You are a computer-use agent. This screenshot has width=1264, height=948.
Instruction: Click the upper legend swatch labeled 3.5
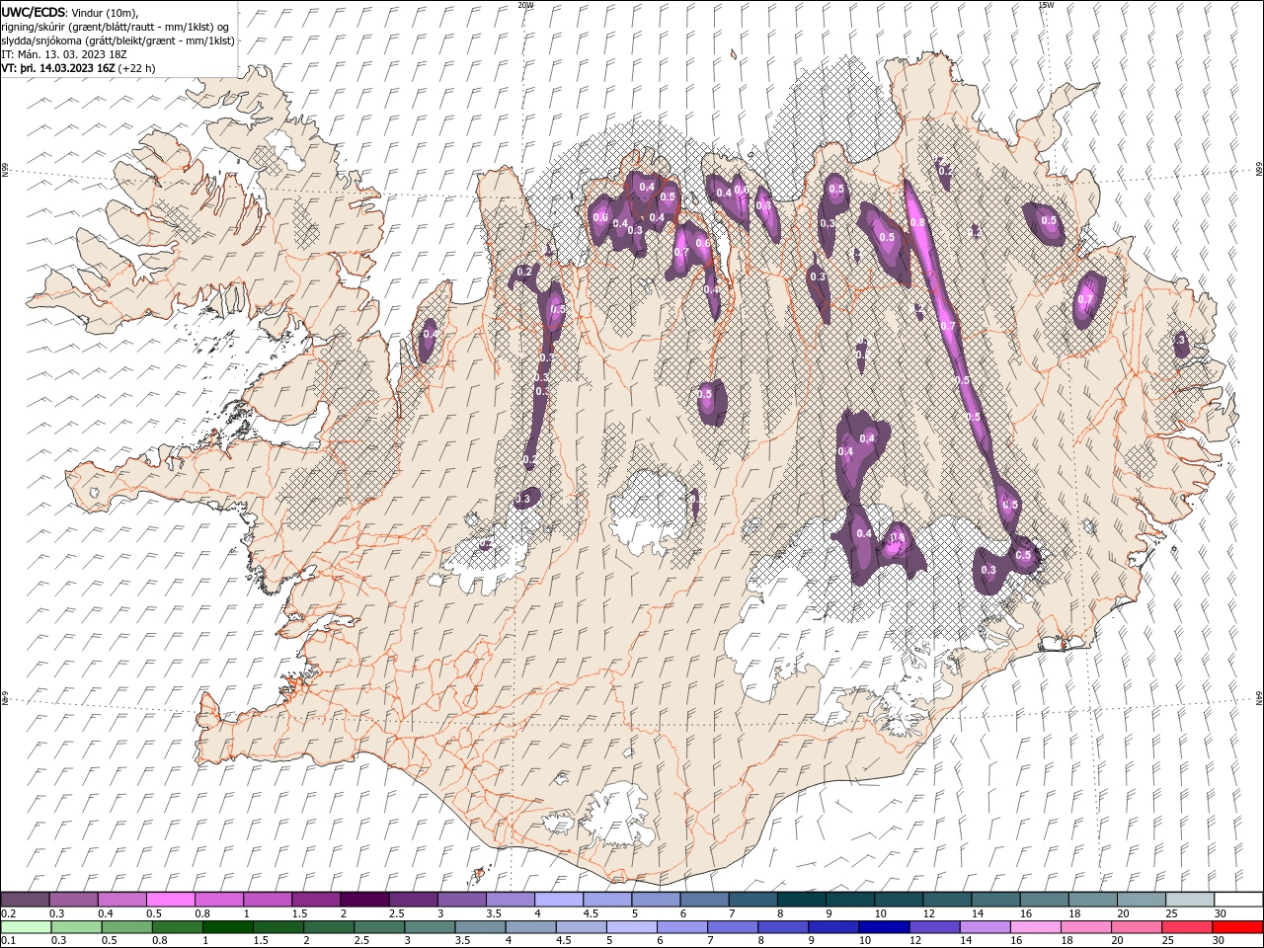(510, 899)
